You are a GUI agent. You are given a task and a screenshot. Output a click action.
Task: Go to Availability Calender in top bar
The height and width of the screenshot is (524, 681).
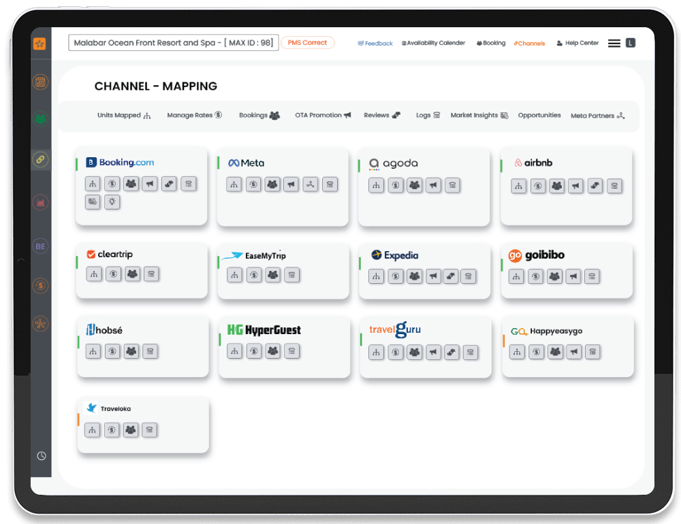click(433, 43)
